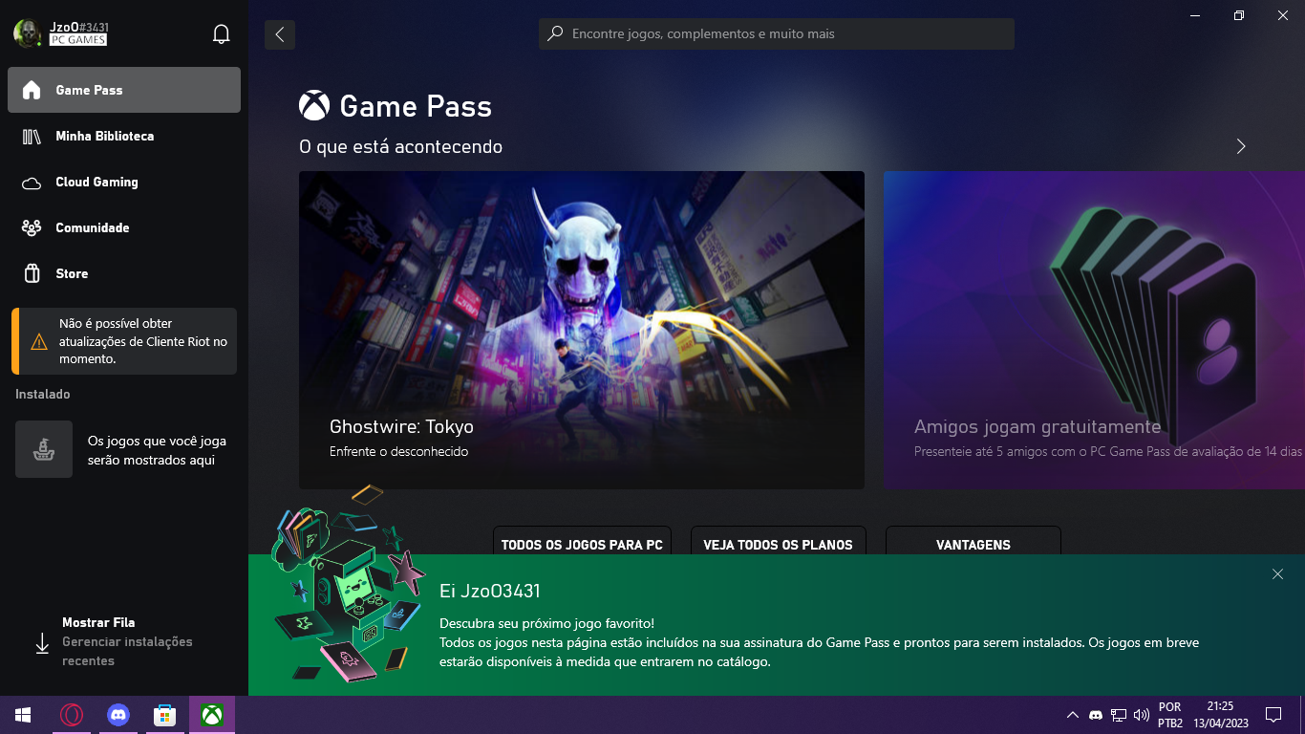Click the Instalado section label
The image size is (1305, 734).
pos(43,394)
